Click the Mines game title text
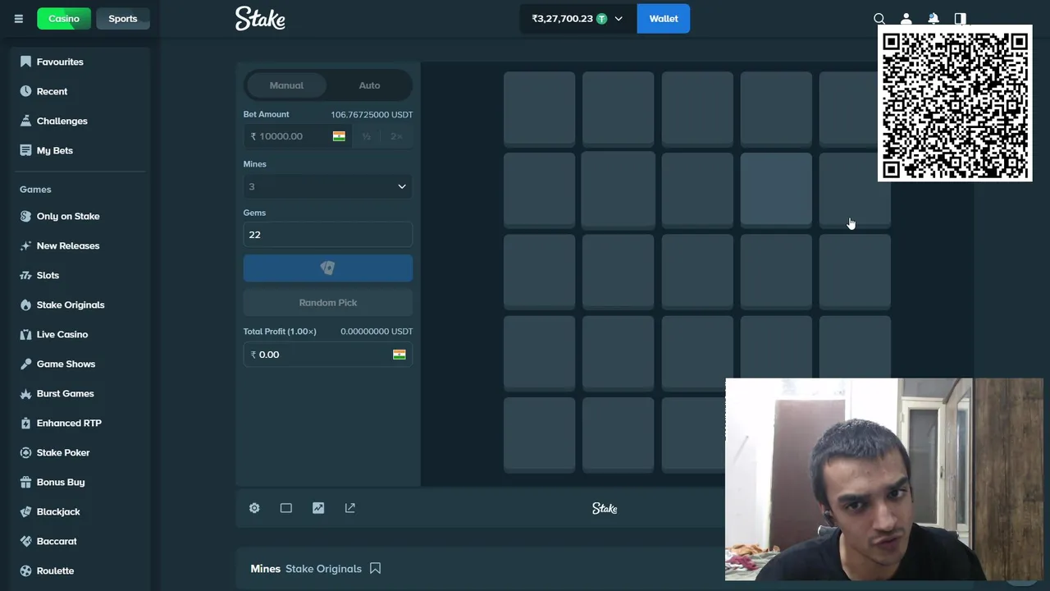The image size is (1050, 591). coord(265,568)
